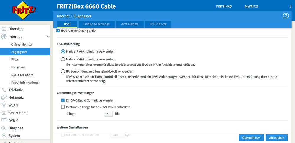Enable Bestimmte Länge für LAN-Präfix

click(63, 107)
